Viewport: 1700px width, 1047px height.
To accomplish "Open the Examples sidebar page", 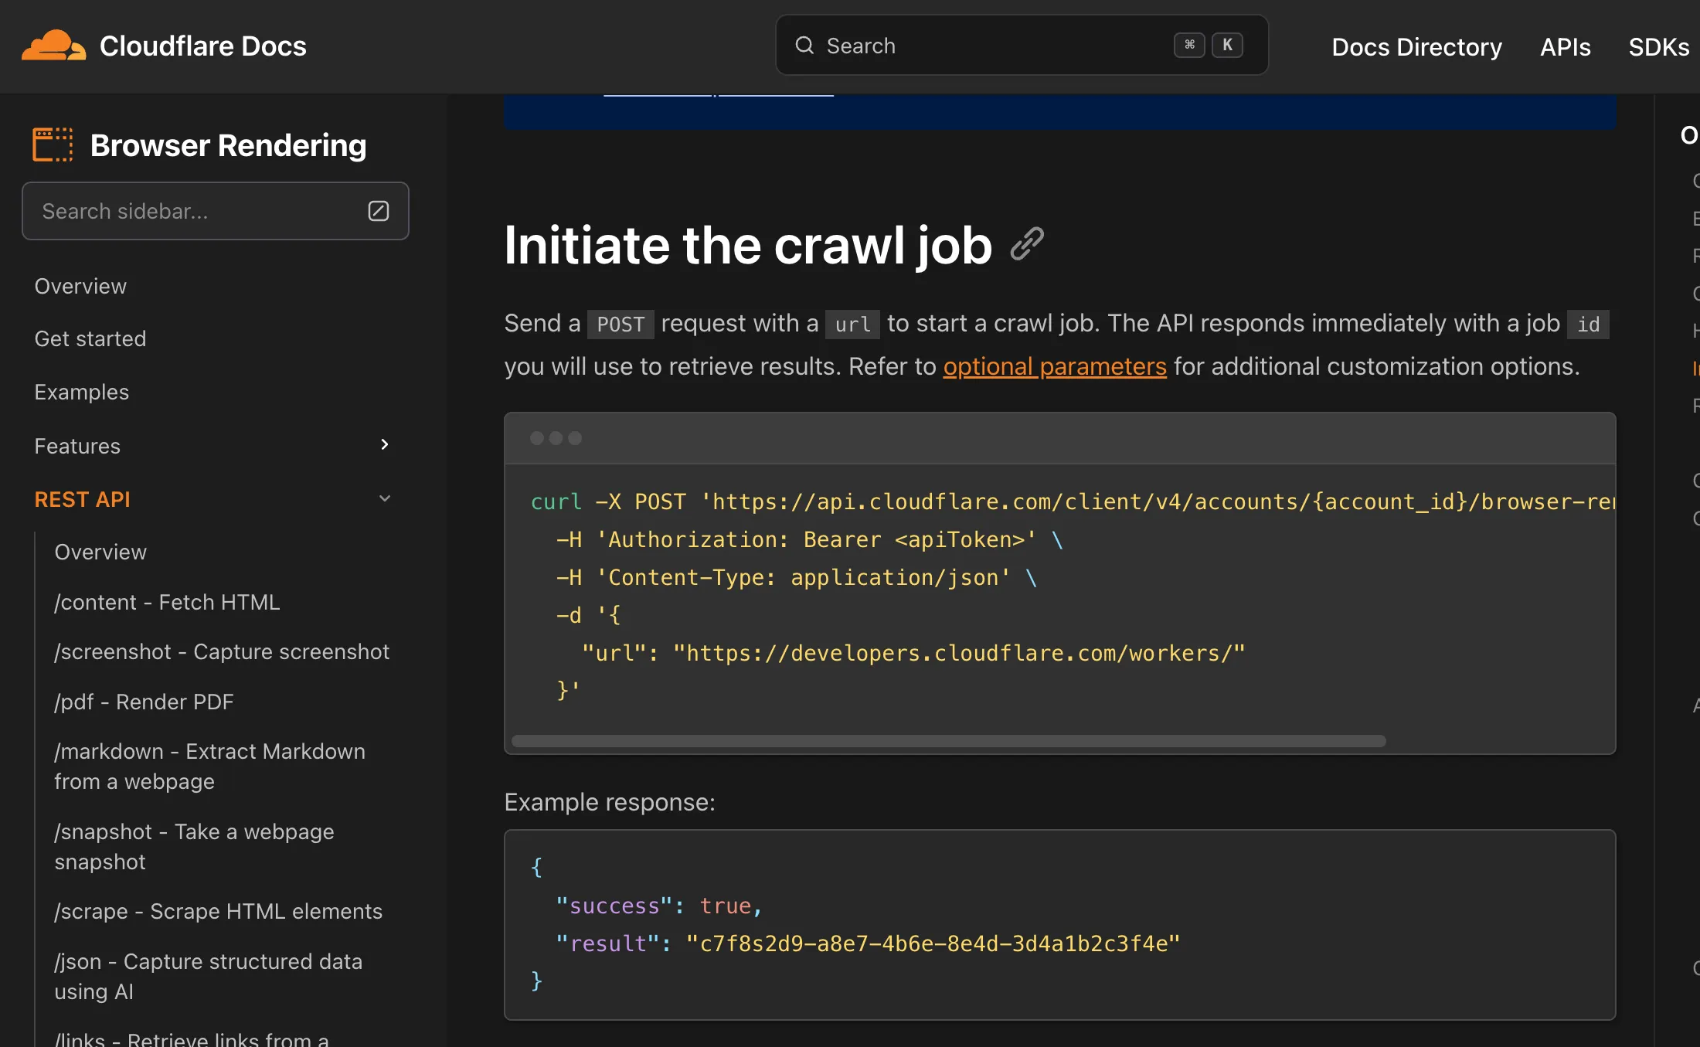I will click(x=82, y=392).
